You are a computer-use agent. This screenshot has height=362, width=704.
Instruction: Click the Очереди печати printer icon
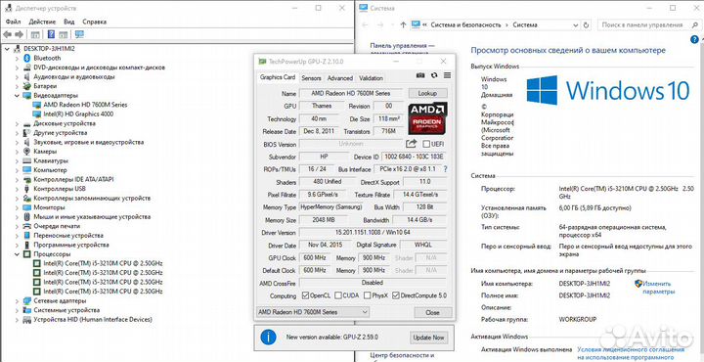(x=26, y=226)
